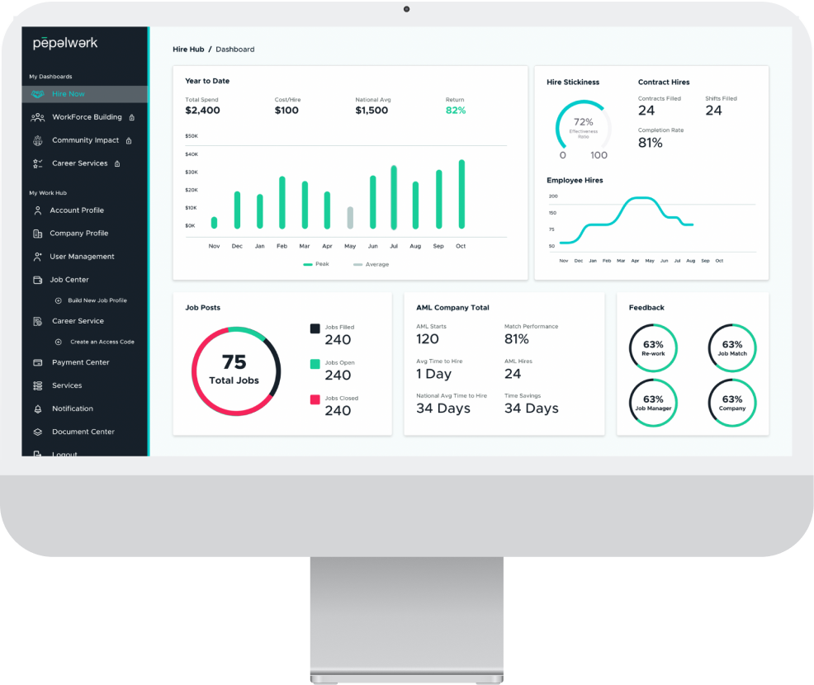
Task: Click the User Management person icon
Action: [37, 257]
